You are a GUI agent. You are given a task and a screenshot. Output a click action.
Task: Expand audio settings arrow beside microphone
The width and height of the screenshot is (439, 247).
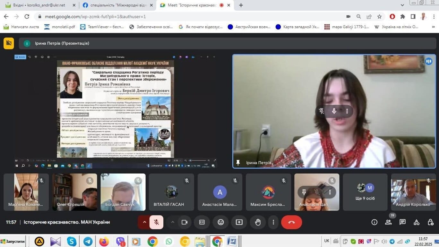144,222
